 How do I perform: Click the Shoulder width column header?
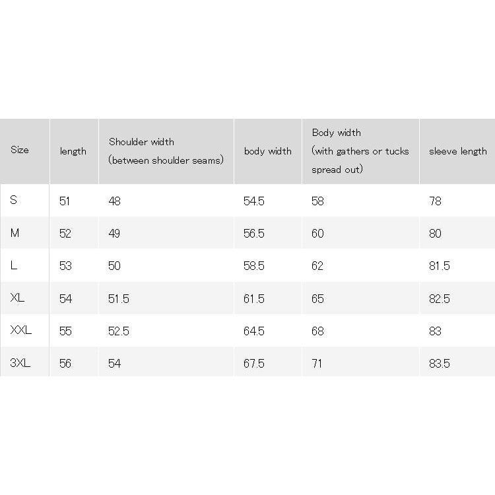pyautogui.click(x=166, y=151)
